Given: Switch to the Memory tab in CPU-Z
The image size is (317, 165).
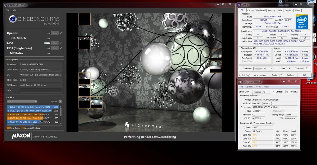Looking at the screenshot, I should (271, 11).
